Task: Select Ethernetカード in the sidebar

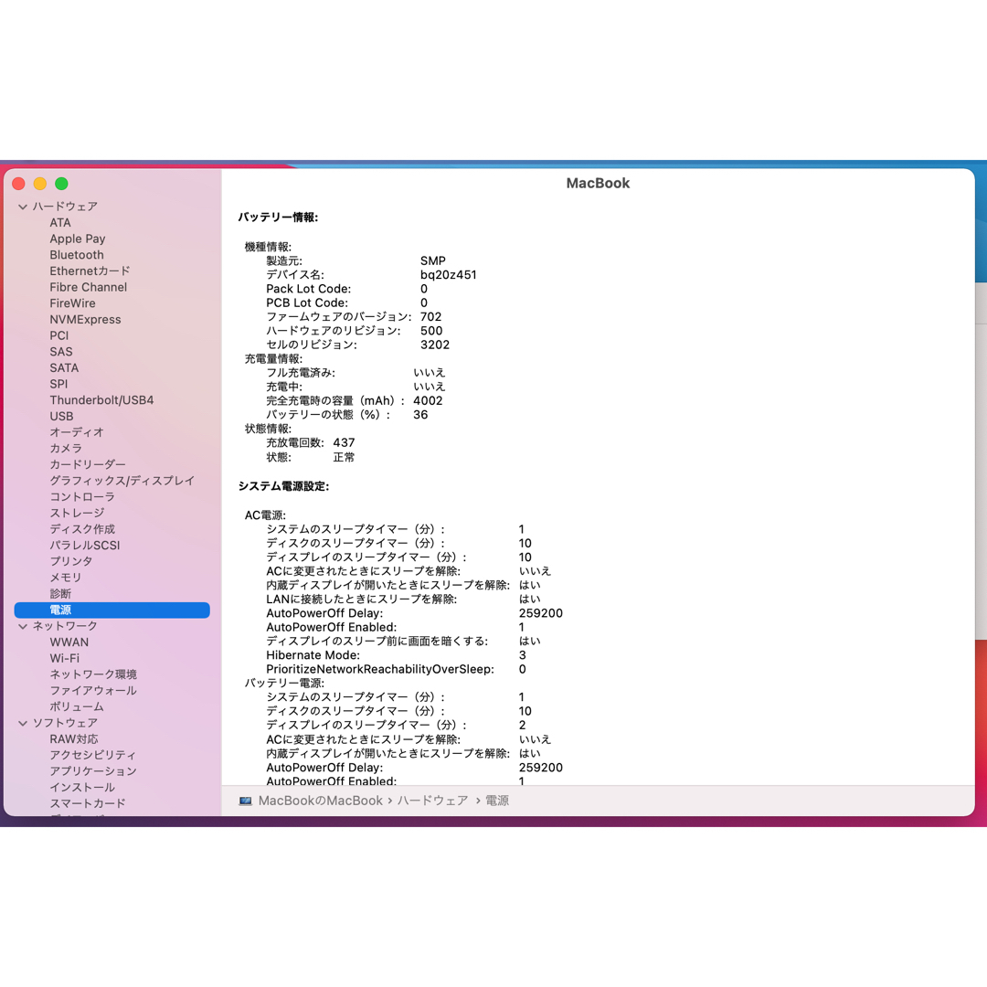Action: click(x=90, y=271)
